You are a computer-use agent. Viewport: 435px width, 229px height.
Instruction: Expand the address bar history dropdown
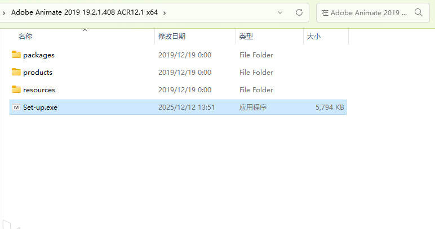pos(280,12)
